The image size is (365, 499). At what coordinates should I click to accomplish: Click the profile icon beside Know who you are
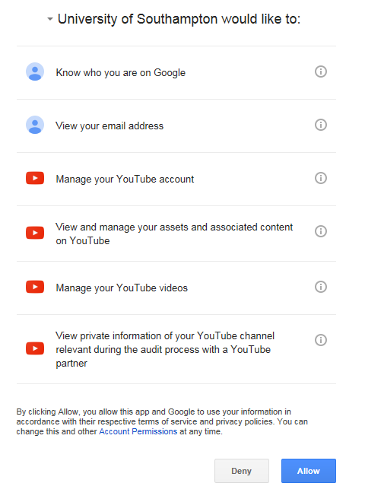pos(35,72)
